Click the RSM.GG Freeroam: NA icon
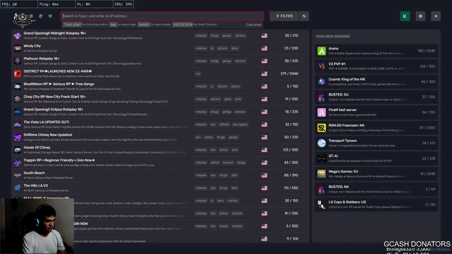Screen dimensions: 452x254 (321, 128)
